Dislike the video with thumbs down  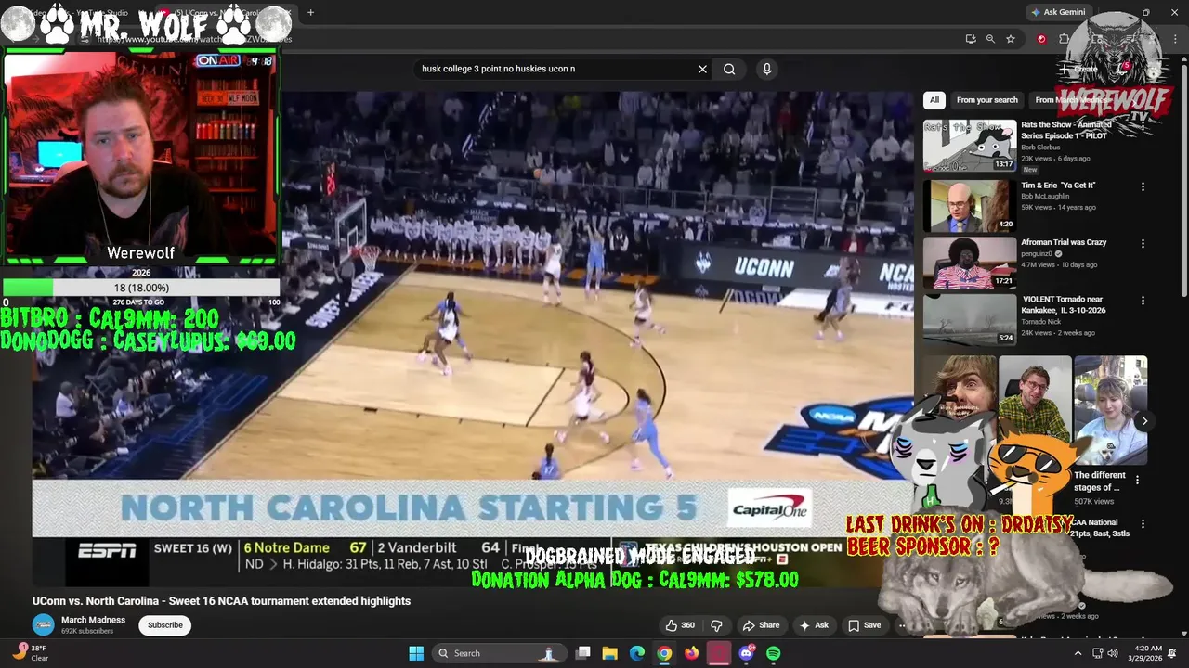(x=716, y=625)
